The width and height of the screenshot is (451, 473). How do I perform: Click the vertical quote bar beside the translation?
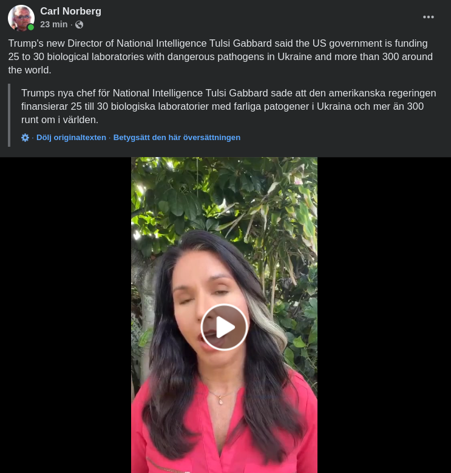click(x=9, y=115)
